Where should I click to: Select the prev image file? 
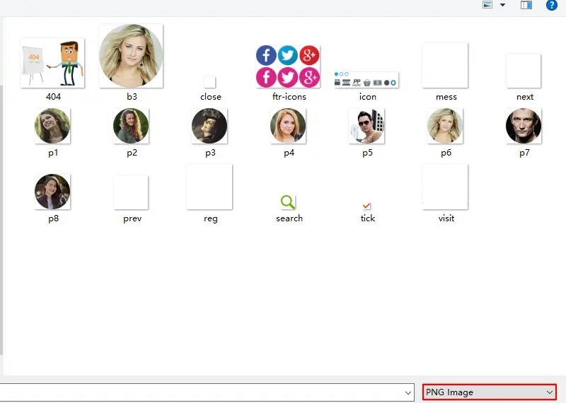[131, 192]
